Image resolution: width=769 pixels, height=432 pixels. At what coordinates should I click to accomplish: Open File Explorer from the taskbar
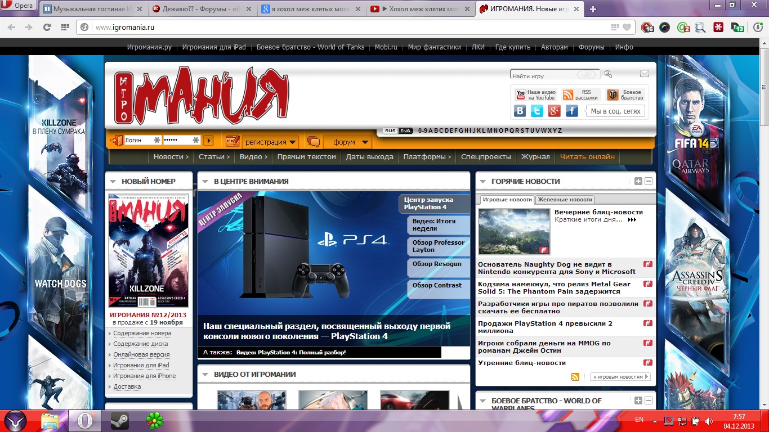(x=50, y=421)
